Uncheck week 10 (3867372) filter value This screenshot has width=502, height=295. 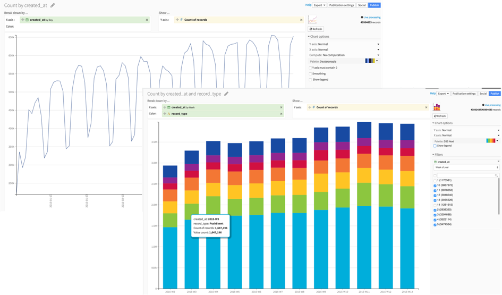(435, 186)
